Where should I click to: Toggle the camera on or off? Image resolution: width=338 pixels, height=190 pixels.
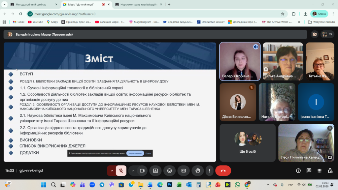click(142, 171)
